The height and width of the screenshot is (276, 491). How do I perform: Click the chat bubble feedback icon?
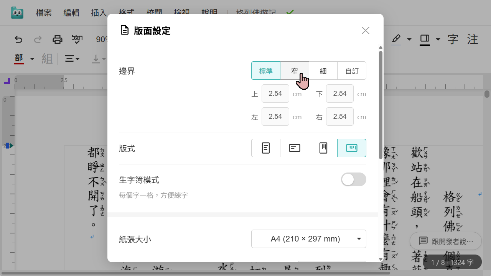423,241
